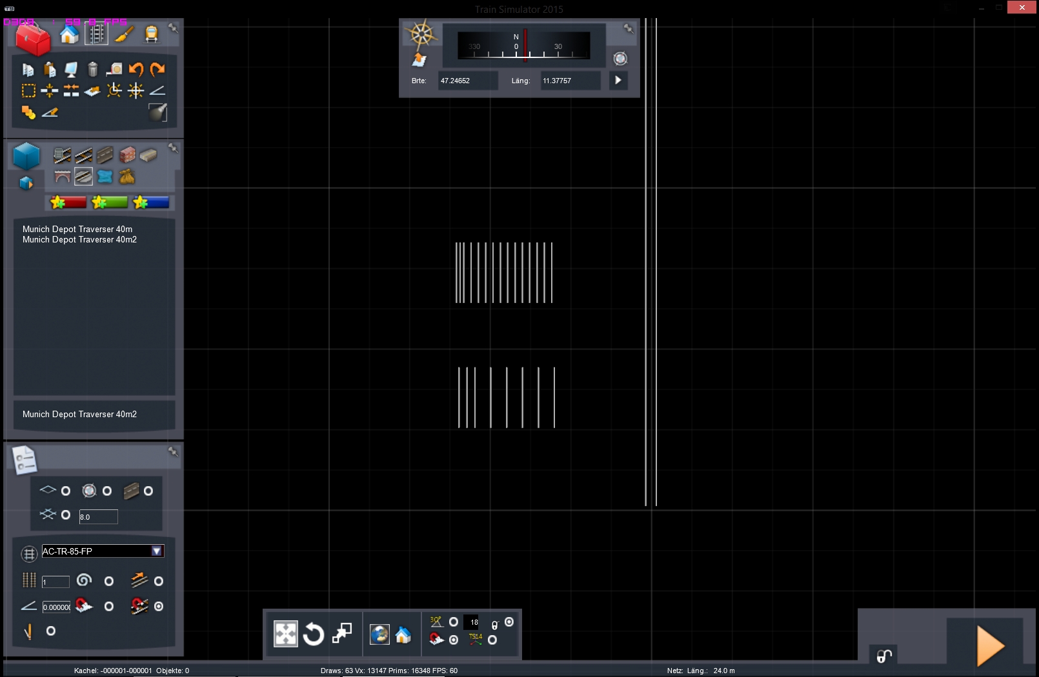The width and height of the screenshot is (1039, 677).
Task: Expand the small blue cube flyout
Action: (x=26, y=183)
